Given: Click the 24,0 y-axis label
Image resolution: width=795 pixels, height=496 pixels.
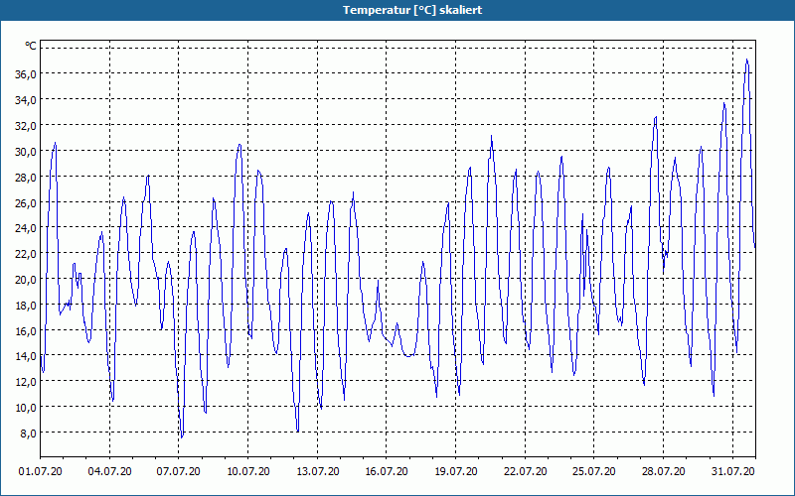Looking at the screenshot, I should [x=25, y=228].
